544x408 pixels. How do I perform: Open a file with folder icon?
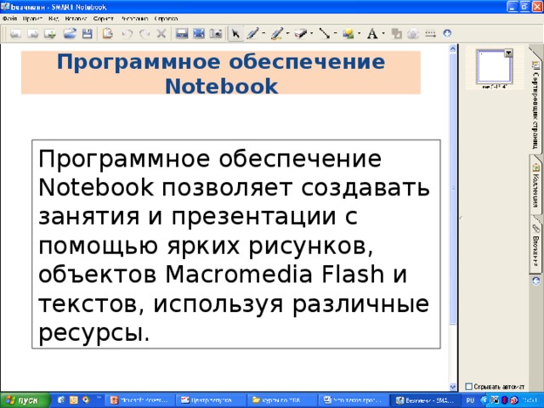point(70,34)
